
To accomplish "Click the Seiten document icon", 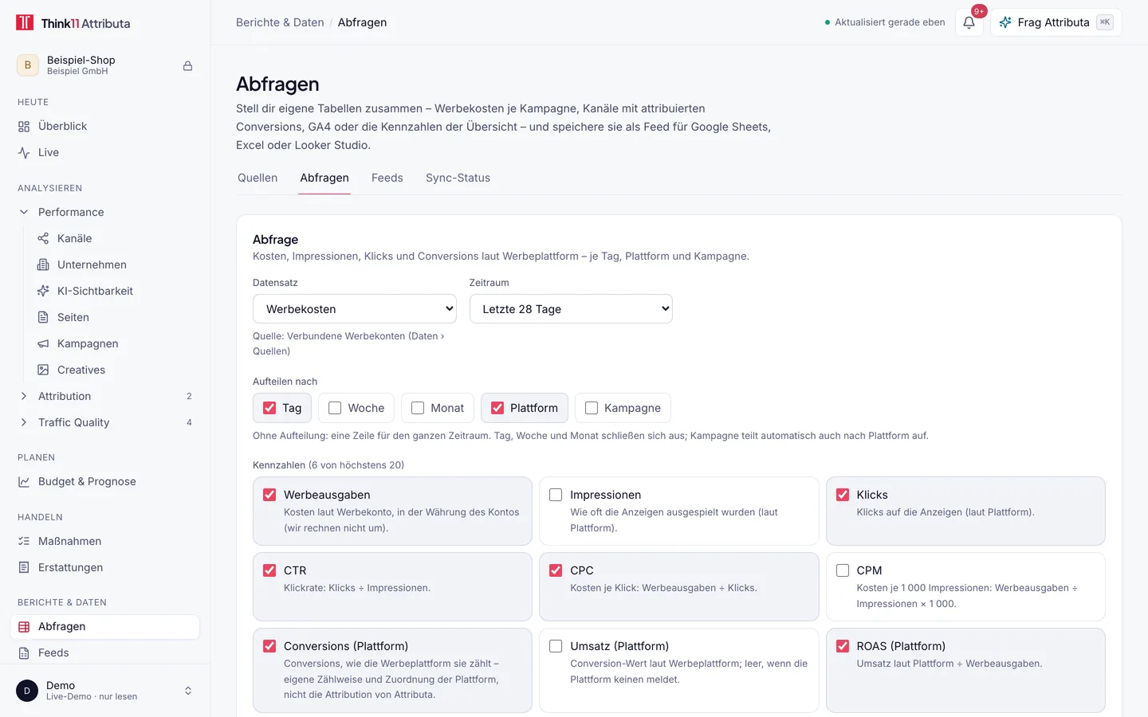I will pyautogui.click(x=43, y=317).
